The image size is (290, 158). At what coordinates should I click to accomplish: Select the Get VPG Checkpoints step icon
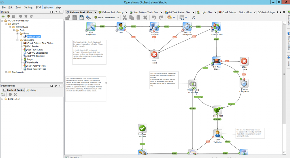(187, 26)
